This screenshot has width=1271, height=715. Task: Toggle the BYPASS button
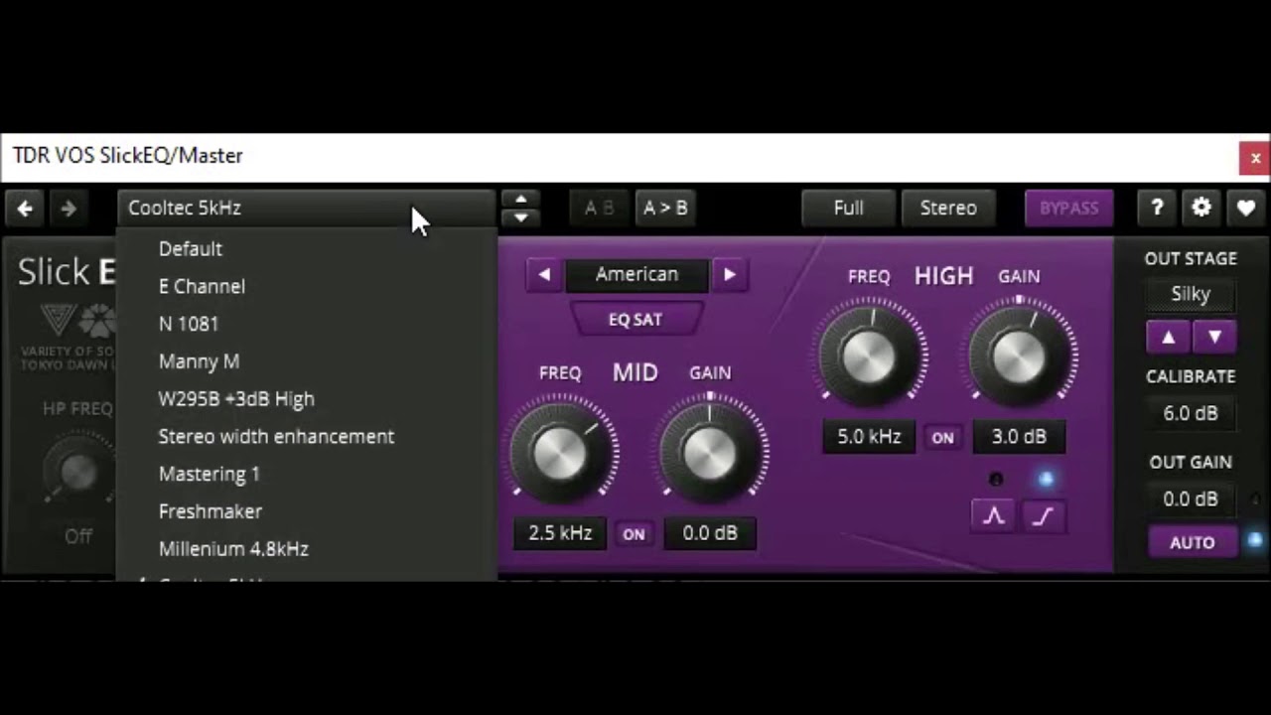1068,208
